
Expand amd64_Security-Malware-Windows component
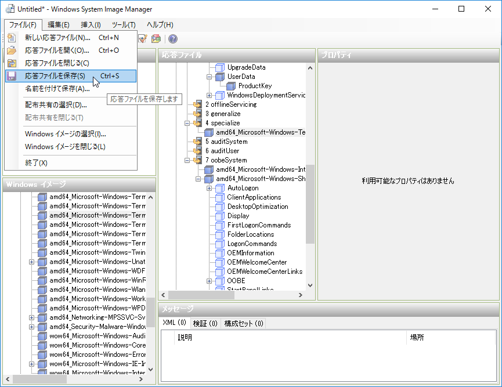pos(31,327)
